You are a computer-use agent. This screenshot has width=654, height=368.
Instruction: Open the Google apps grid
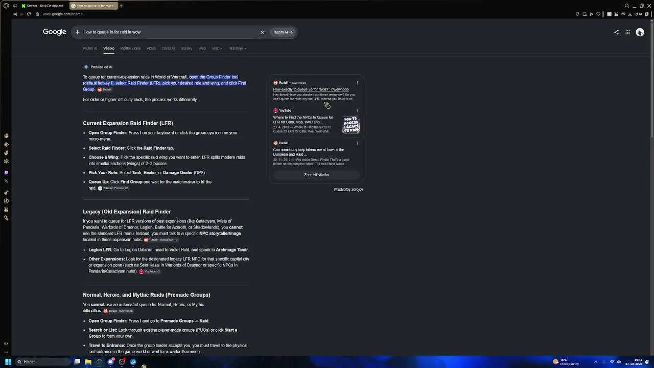627,32
